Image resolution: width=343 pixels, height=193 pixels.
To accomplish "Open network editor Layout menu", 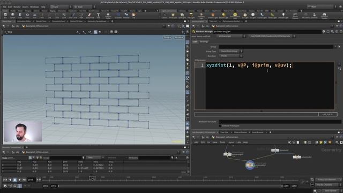I will point(231,142).
